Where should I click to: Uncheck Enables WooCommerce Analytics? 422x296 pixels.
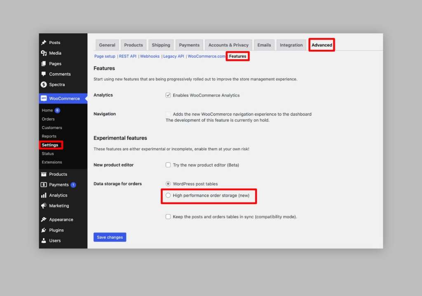[168, 95]
